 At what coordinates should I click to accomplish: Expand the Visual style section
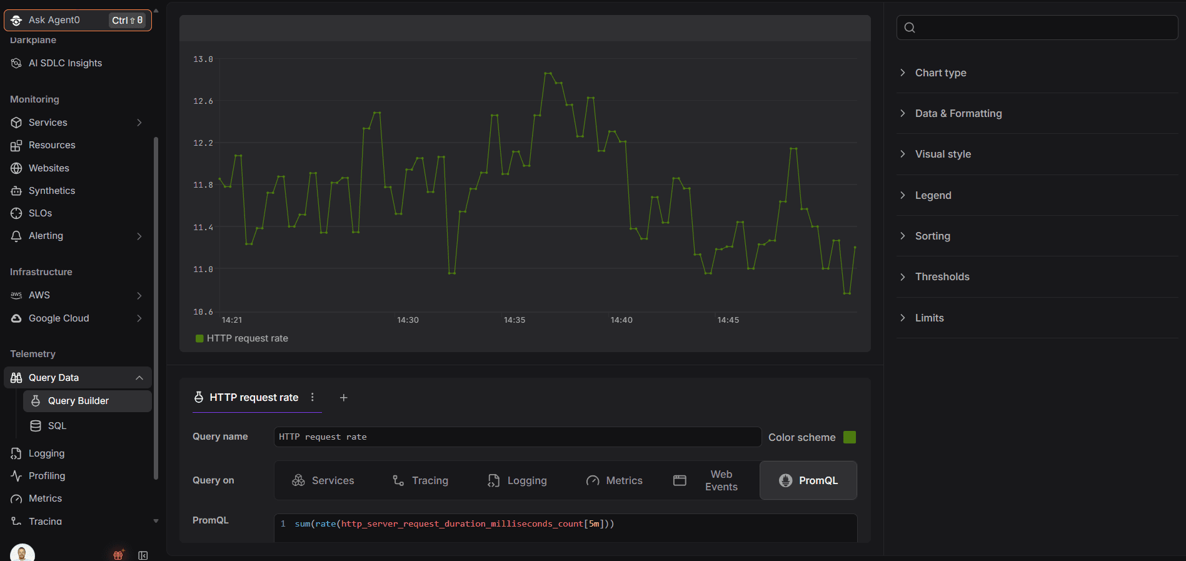point(1037,154)
